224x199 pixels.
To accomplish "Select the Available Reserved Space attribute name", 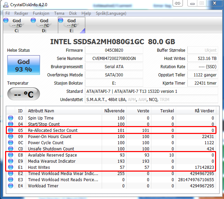I will tap(52, 155).
